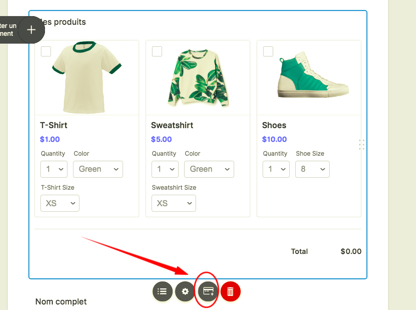Expand the Sweatshirt Color dropdown
This screenshot has width=416, height=310.
(209, 169)
